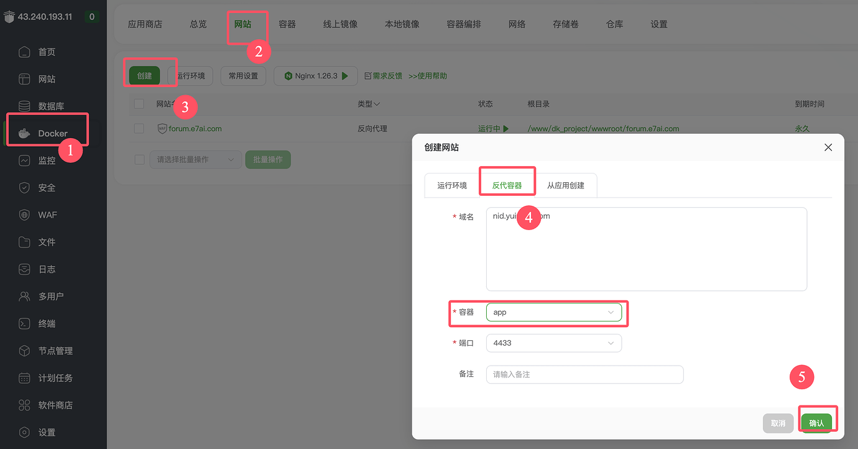Click the 运行环境 toolbar button
Viewport: 858px width, 449px height.
click(x=190, y=76)
